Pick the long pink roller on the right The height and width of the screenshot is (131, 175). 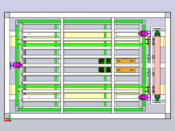click(157, 65)
